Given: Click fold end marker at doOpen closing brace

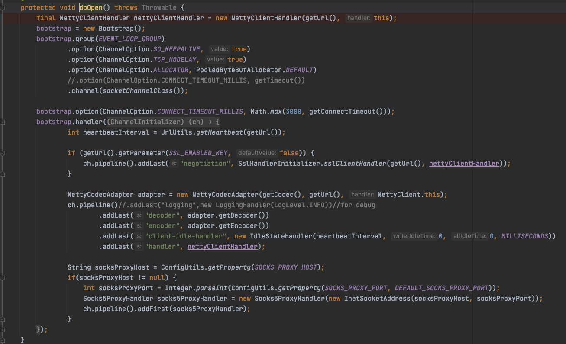Looking at the screenshot, I should coord(3,340).
